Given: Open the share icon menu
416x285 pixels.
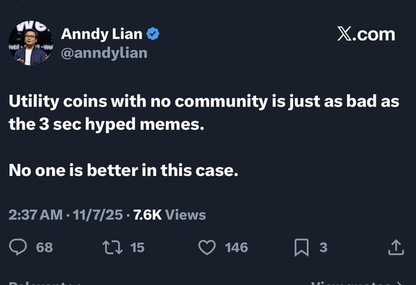Looking at the screenshot, I should [x=396, y=247].
